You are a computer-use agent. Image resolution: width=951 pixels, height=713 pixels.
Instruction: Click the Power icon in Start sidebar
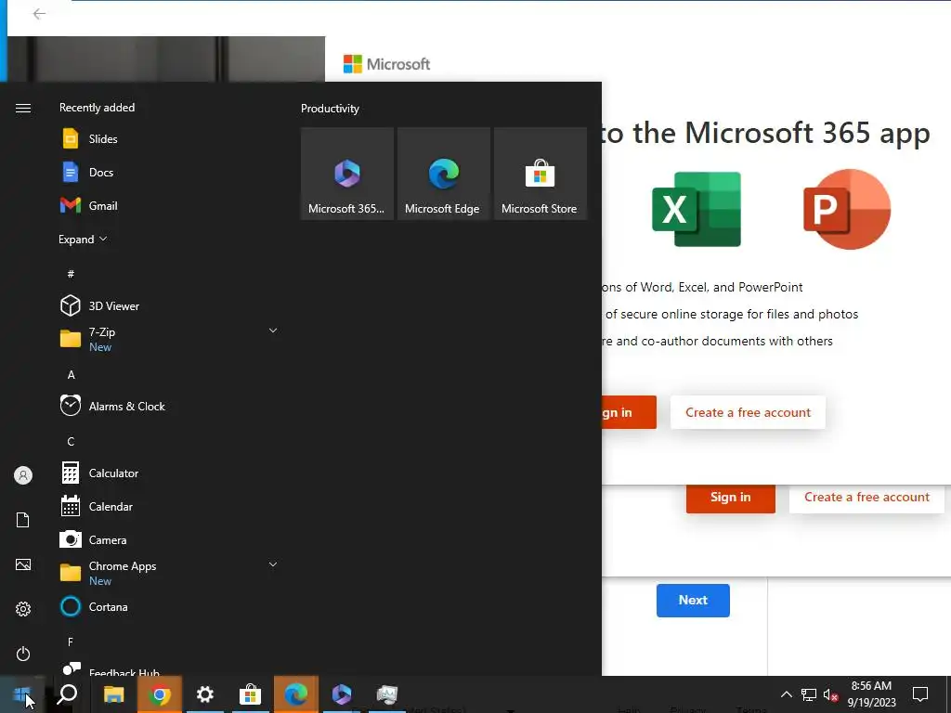(23, 654)
